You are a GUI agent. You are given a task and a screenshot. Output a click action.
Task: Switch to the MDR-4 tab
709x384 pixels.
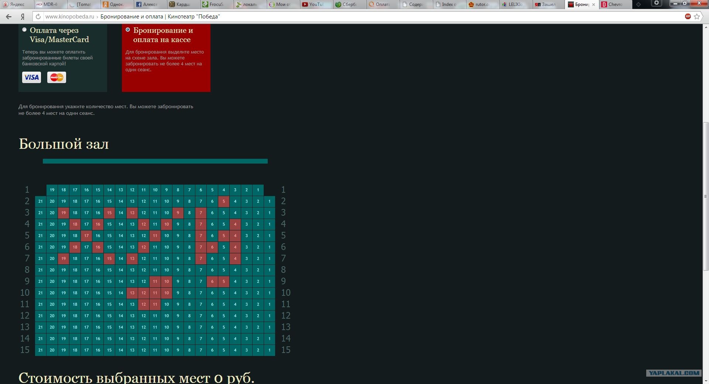click(x=50, y=4)
